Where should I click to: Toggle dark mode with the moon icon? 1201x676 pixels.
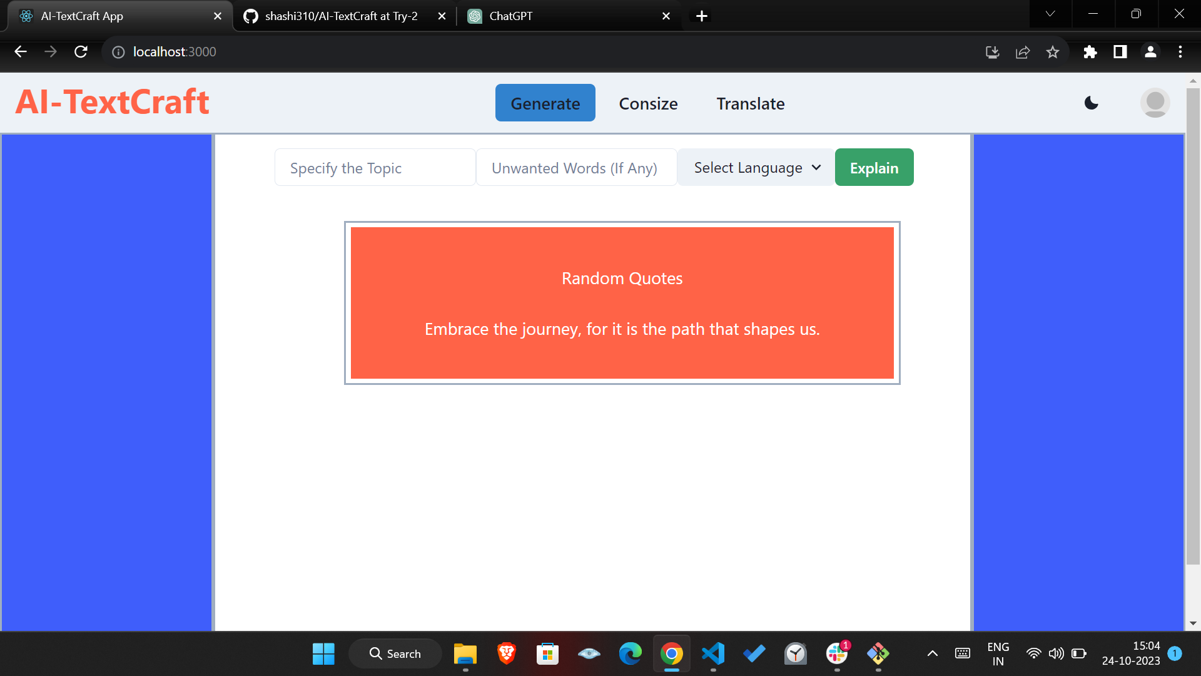(1092, 103)
